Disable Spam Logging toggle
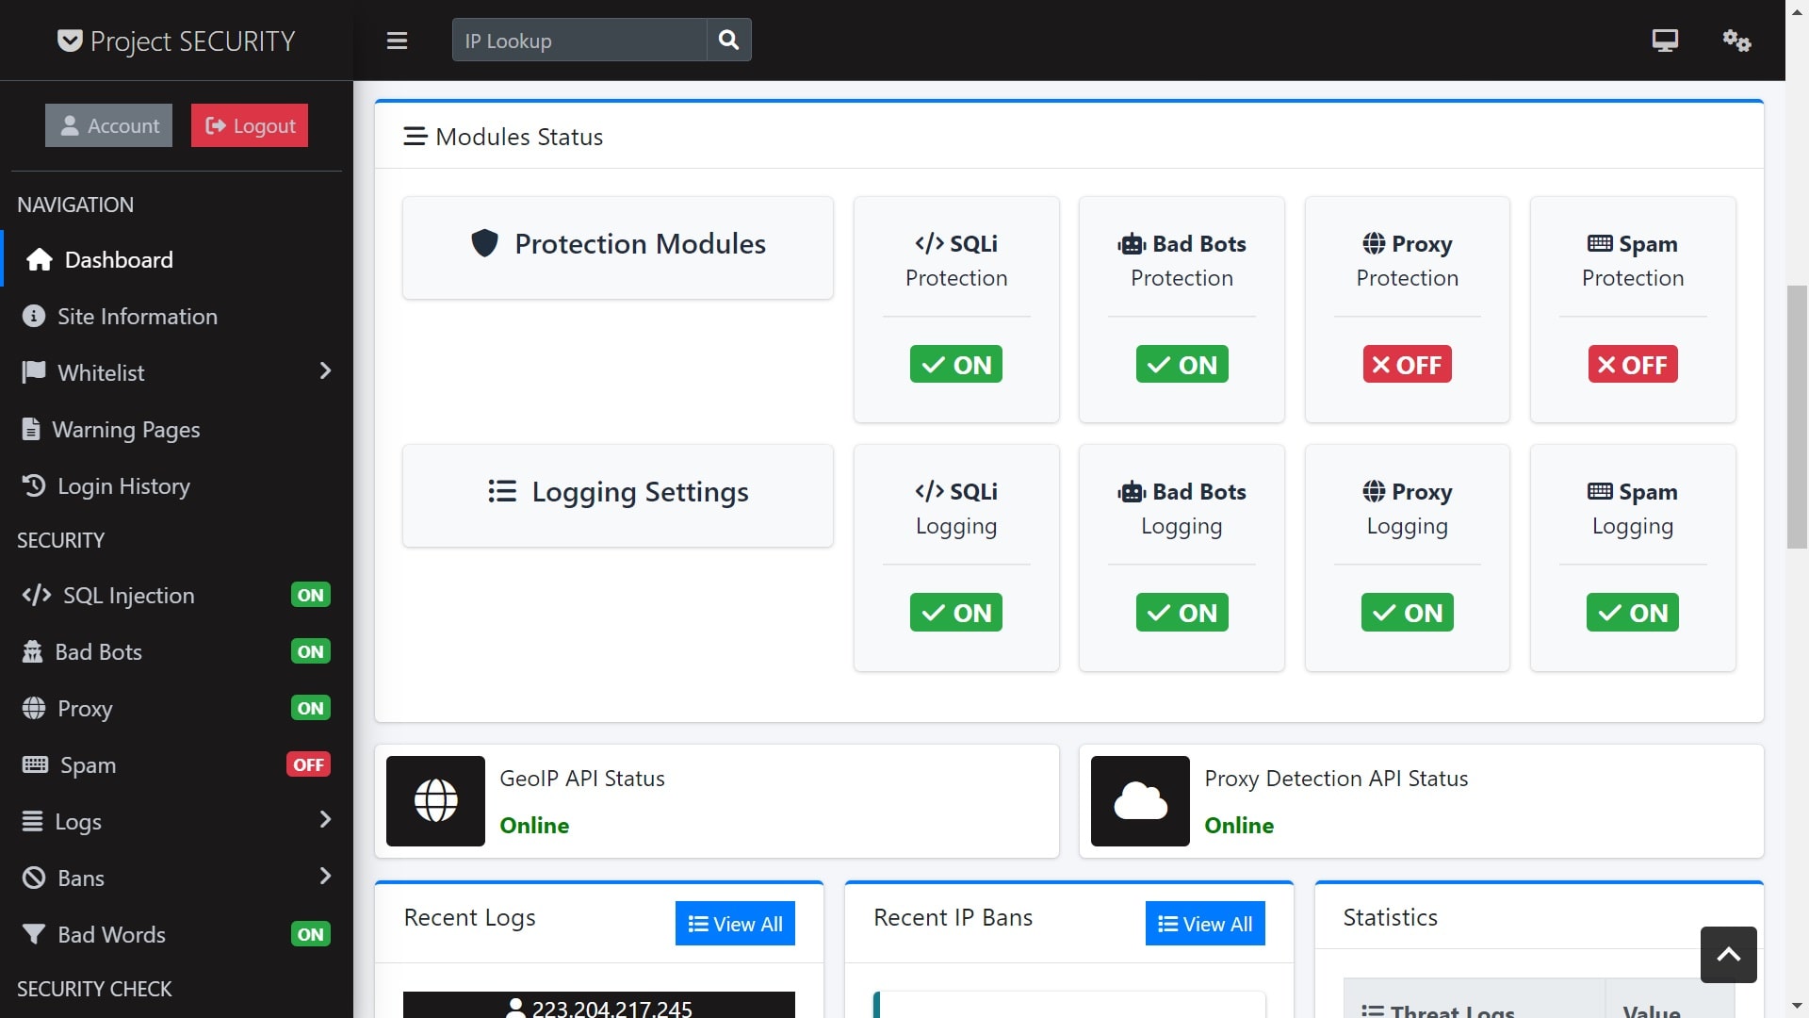The width and height of the screenshot is (1809, 1018). coord(1632,612)
